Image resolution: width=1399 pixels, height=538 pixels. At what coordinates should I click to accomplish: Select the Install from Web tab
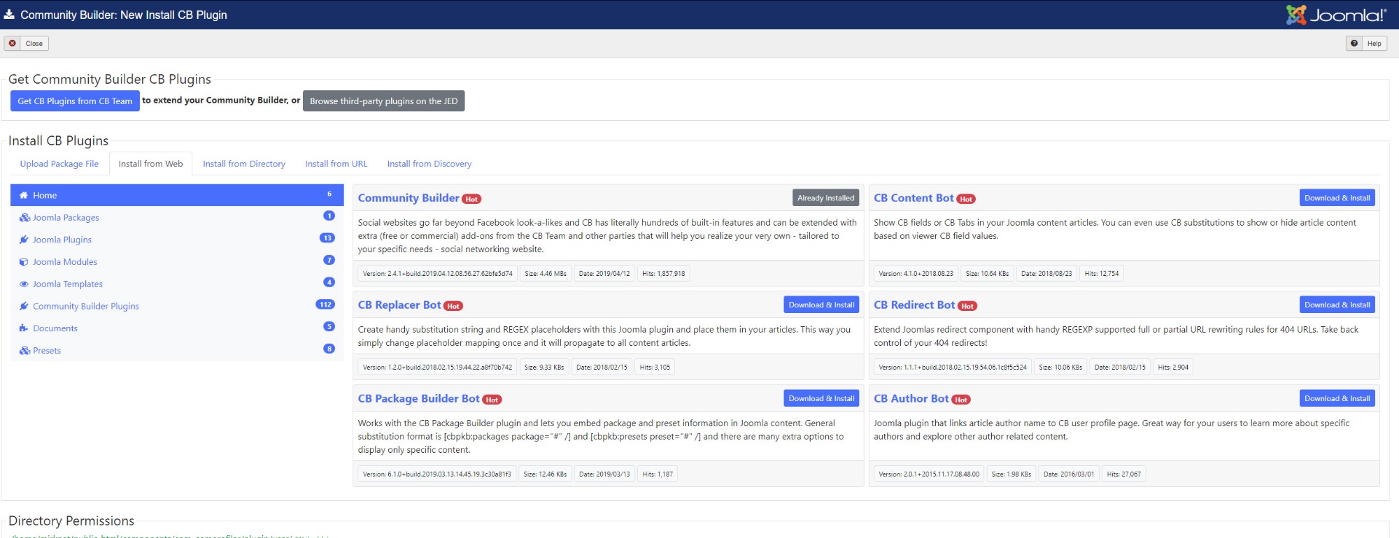tap(150, 163)
